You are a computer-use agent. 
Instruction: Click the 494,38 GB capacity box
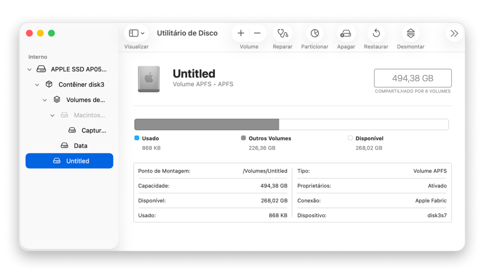[x=413, y=78]
